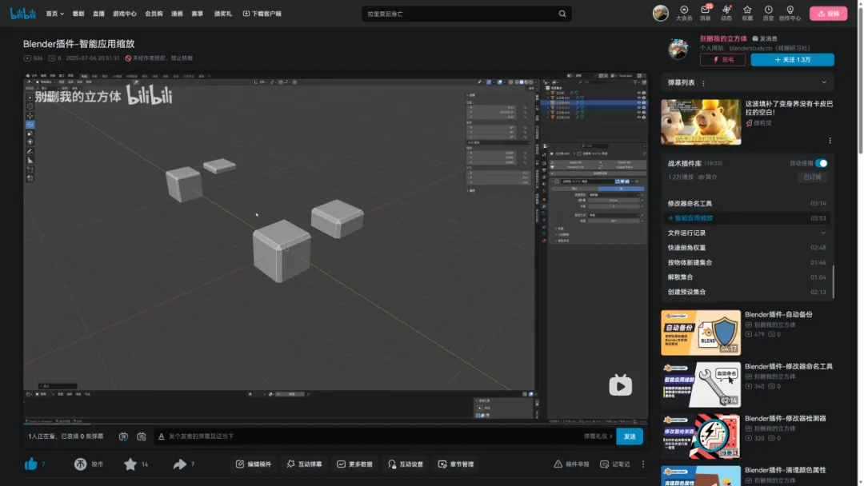Click 发送 send danmaku button
This screenshot has height=486, width=864.
[x=630, y=436]
